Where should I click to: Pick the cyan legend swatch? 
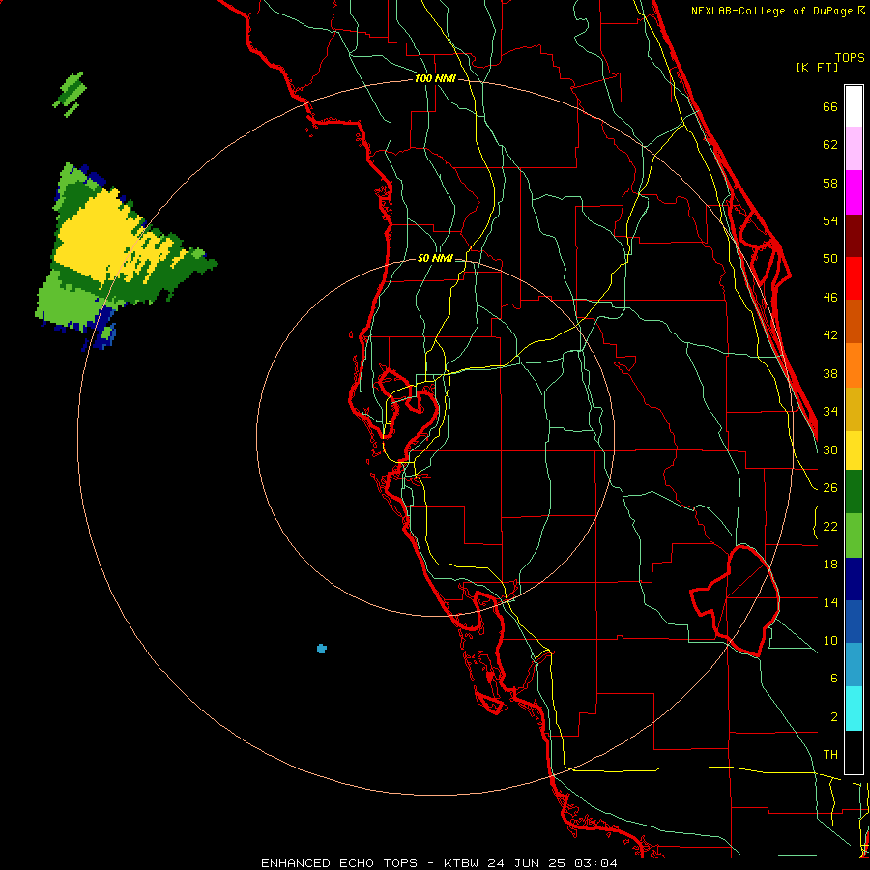[854, 709]
